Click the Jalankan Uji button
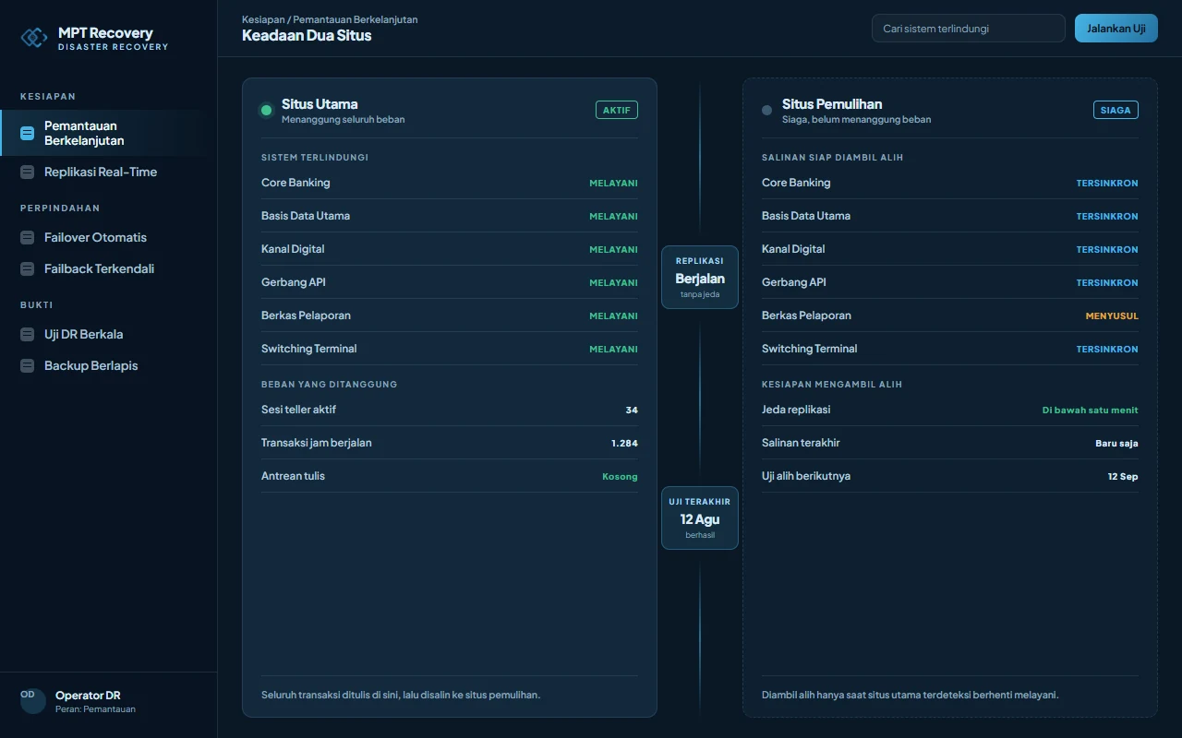The width and height of the screenshot is (1182, 738). [1116, 29]
